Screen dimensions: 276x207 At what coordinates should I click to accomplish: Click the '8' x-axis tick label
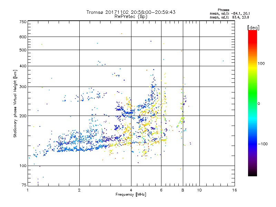pos(183,190)
